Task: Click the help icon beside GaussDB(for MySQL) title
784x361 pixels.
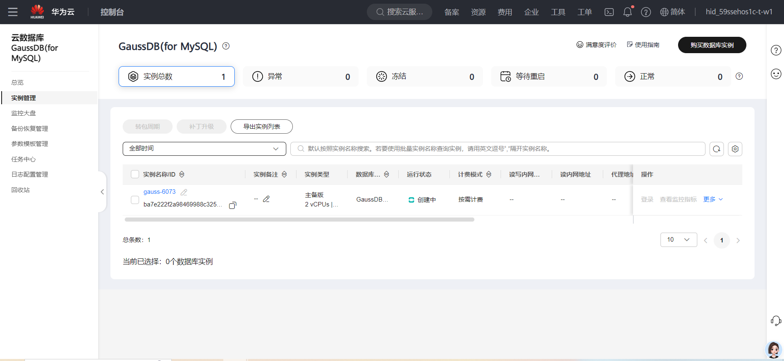Action: click(226, 46)
